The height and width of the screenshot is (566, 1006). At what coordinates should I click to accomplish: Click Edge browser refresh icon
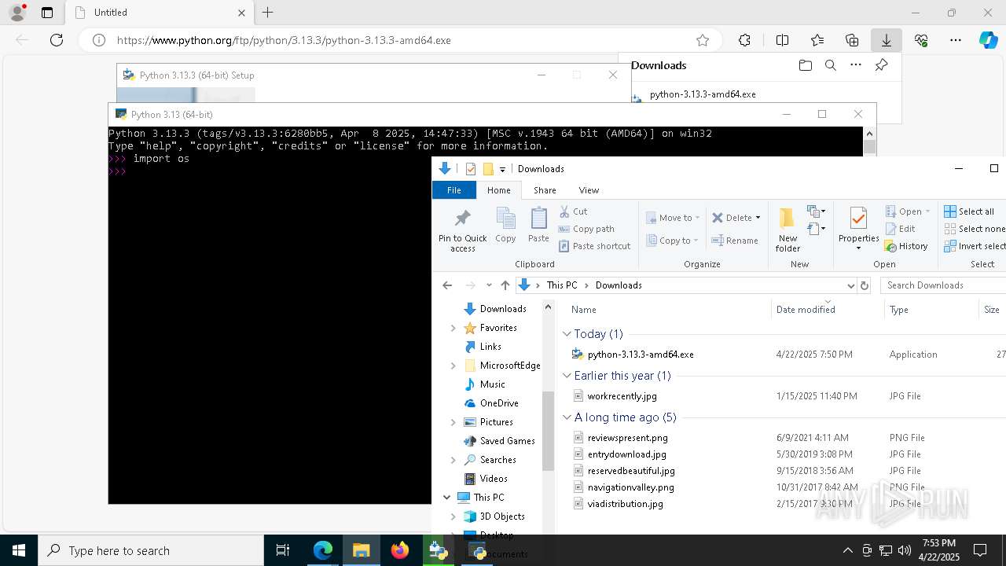57,40
